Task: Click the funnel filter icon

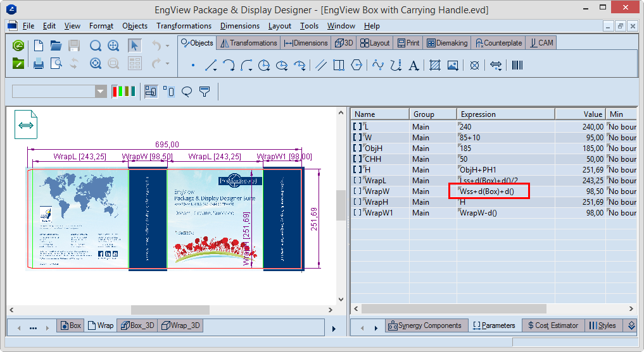Action: click(205, 92)
